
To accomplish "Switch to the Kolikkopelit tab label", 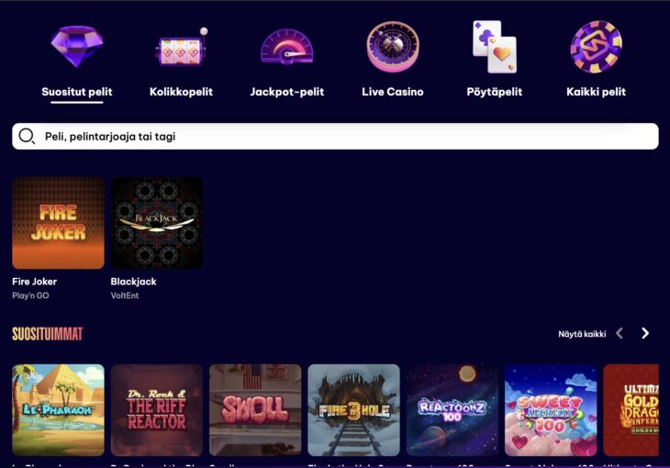I will pos(181,92).
